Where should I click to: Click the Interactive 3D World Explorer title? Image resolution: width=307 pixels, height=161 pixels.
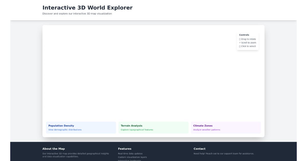click(87, 7)
